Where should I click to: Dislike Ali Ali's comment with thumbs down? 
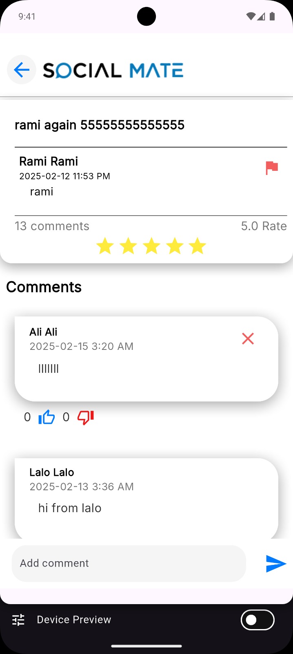[85, 418]
